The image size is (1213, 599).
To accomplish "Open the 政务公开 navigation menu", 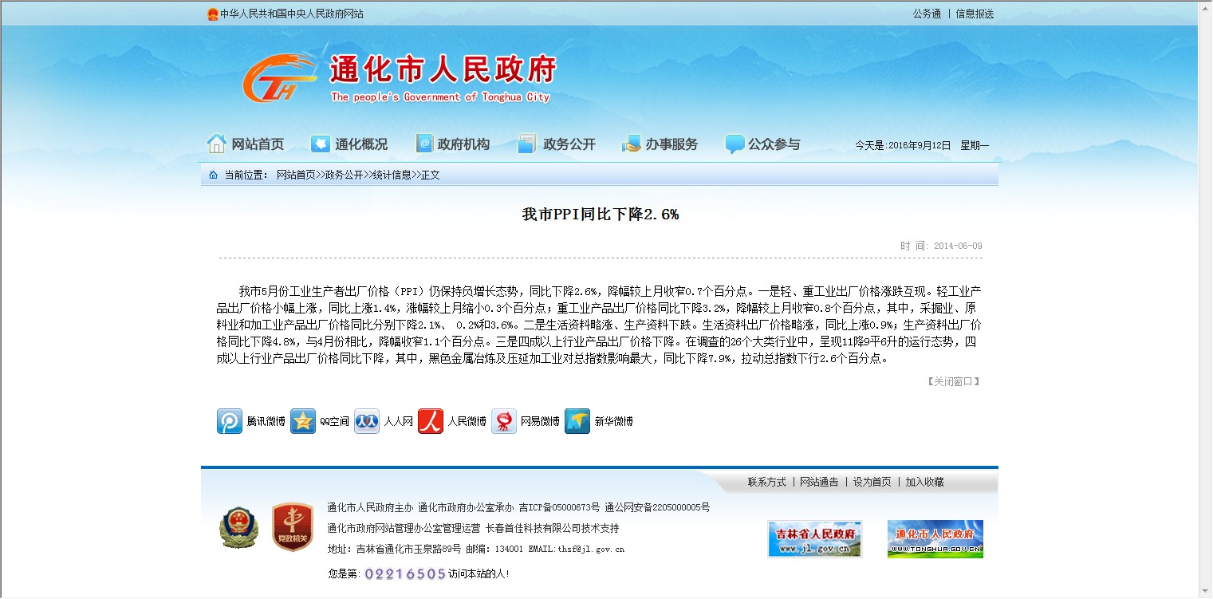I will click(557, 144).
